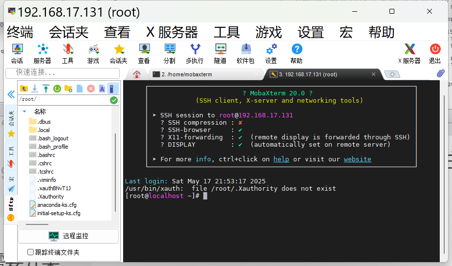Select the 分割 (Split) toolbar icon
Viewport: 452px width, 266px height.
(170, 53)
